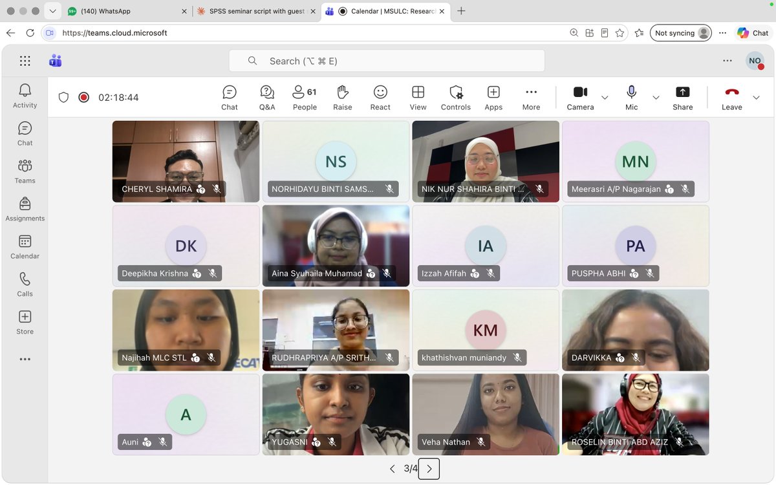Image resolution: width=776 pixels, height=485 pixels.
Task: Open the meeting Chat panel
Action: point(230,98)
